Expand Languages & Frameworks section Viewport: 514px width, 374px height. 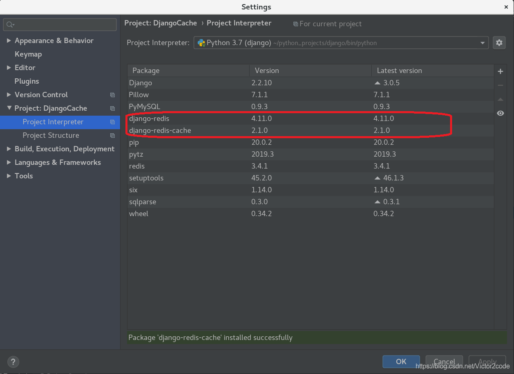pos(9,162)
